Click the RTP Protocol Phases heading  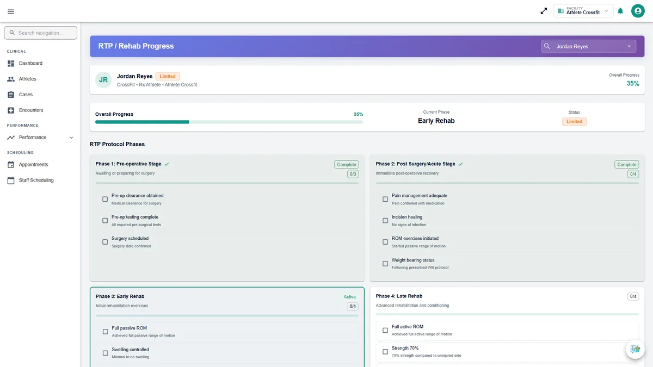coord(117,144)
